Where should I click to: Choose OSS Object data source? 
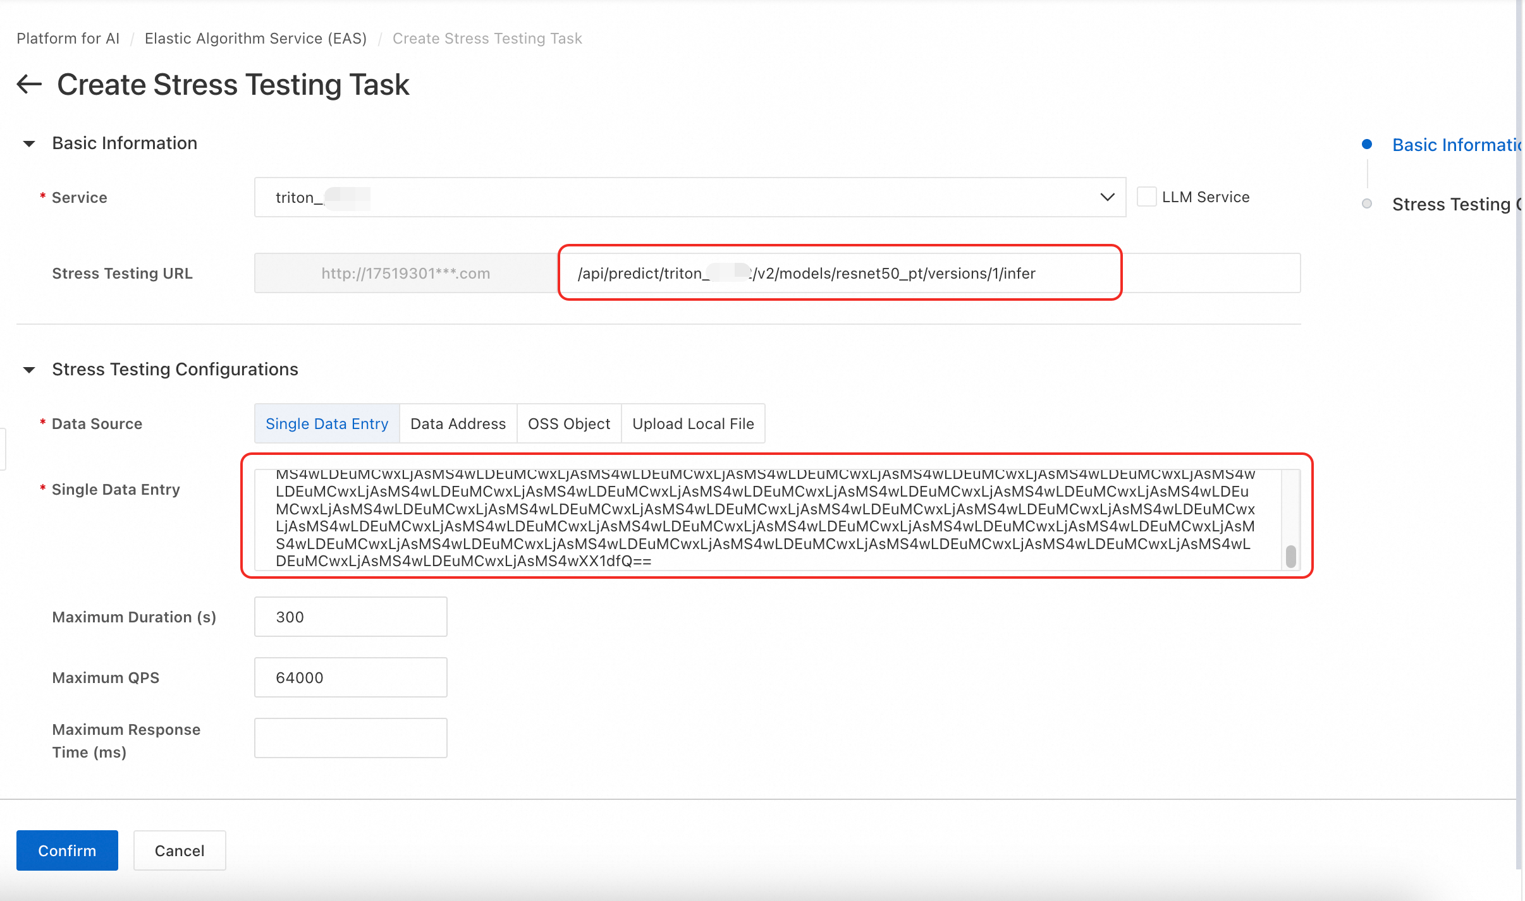point(568,423)
